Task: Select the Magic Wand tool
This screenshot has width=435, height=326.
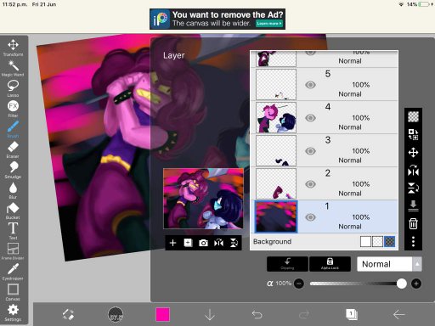Action: tap(13, 68)
